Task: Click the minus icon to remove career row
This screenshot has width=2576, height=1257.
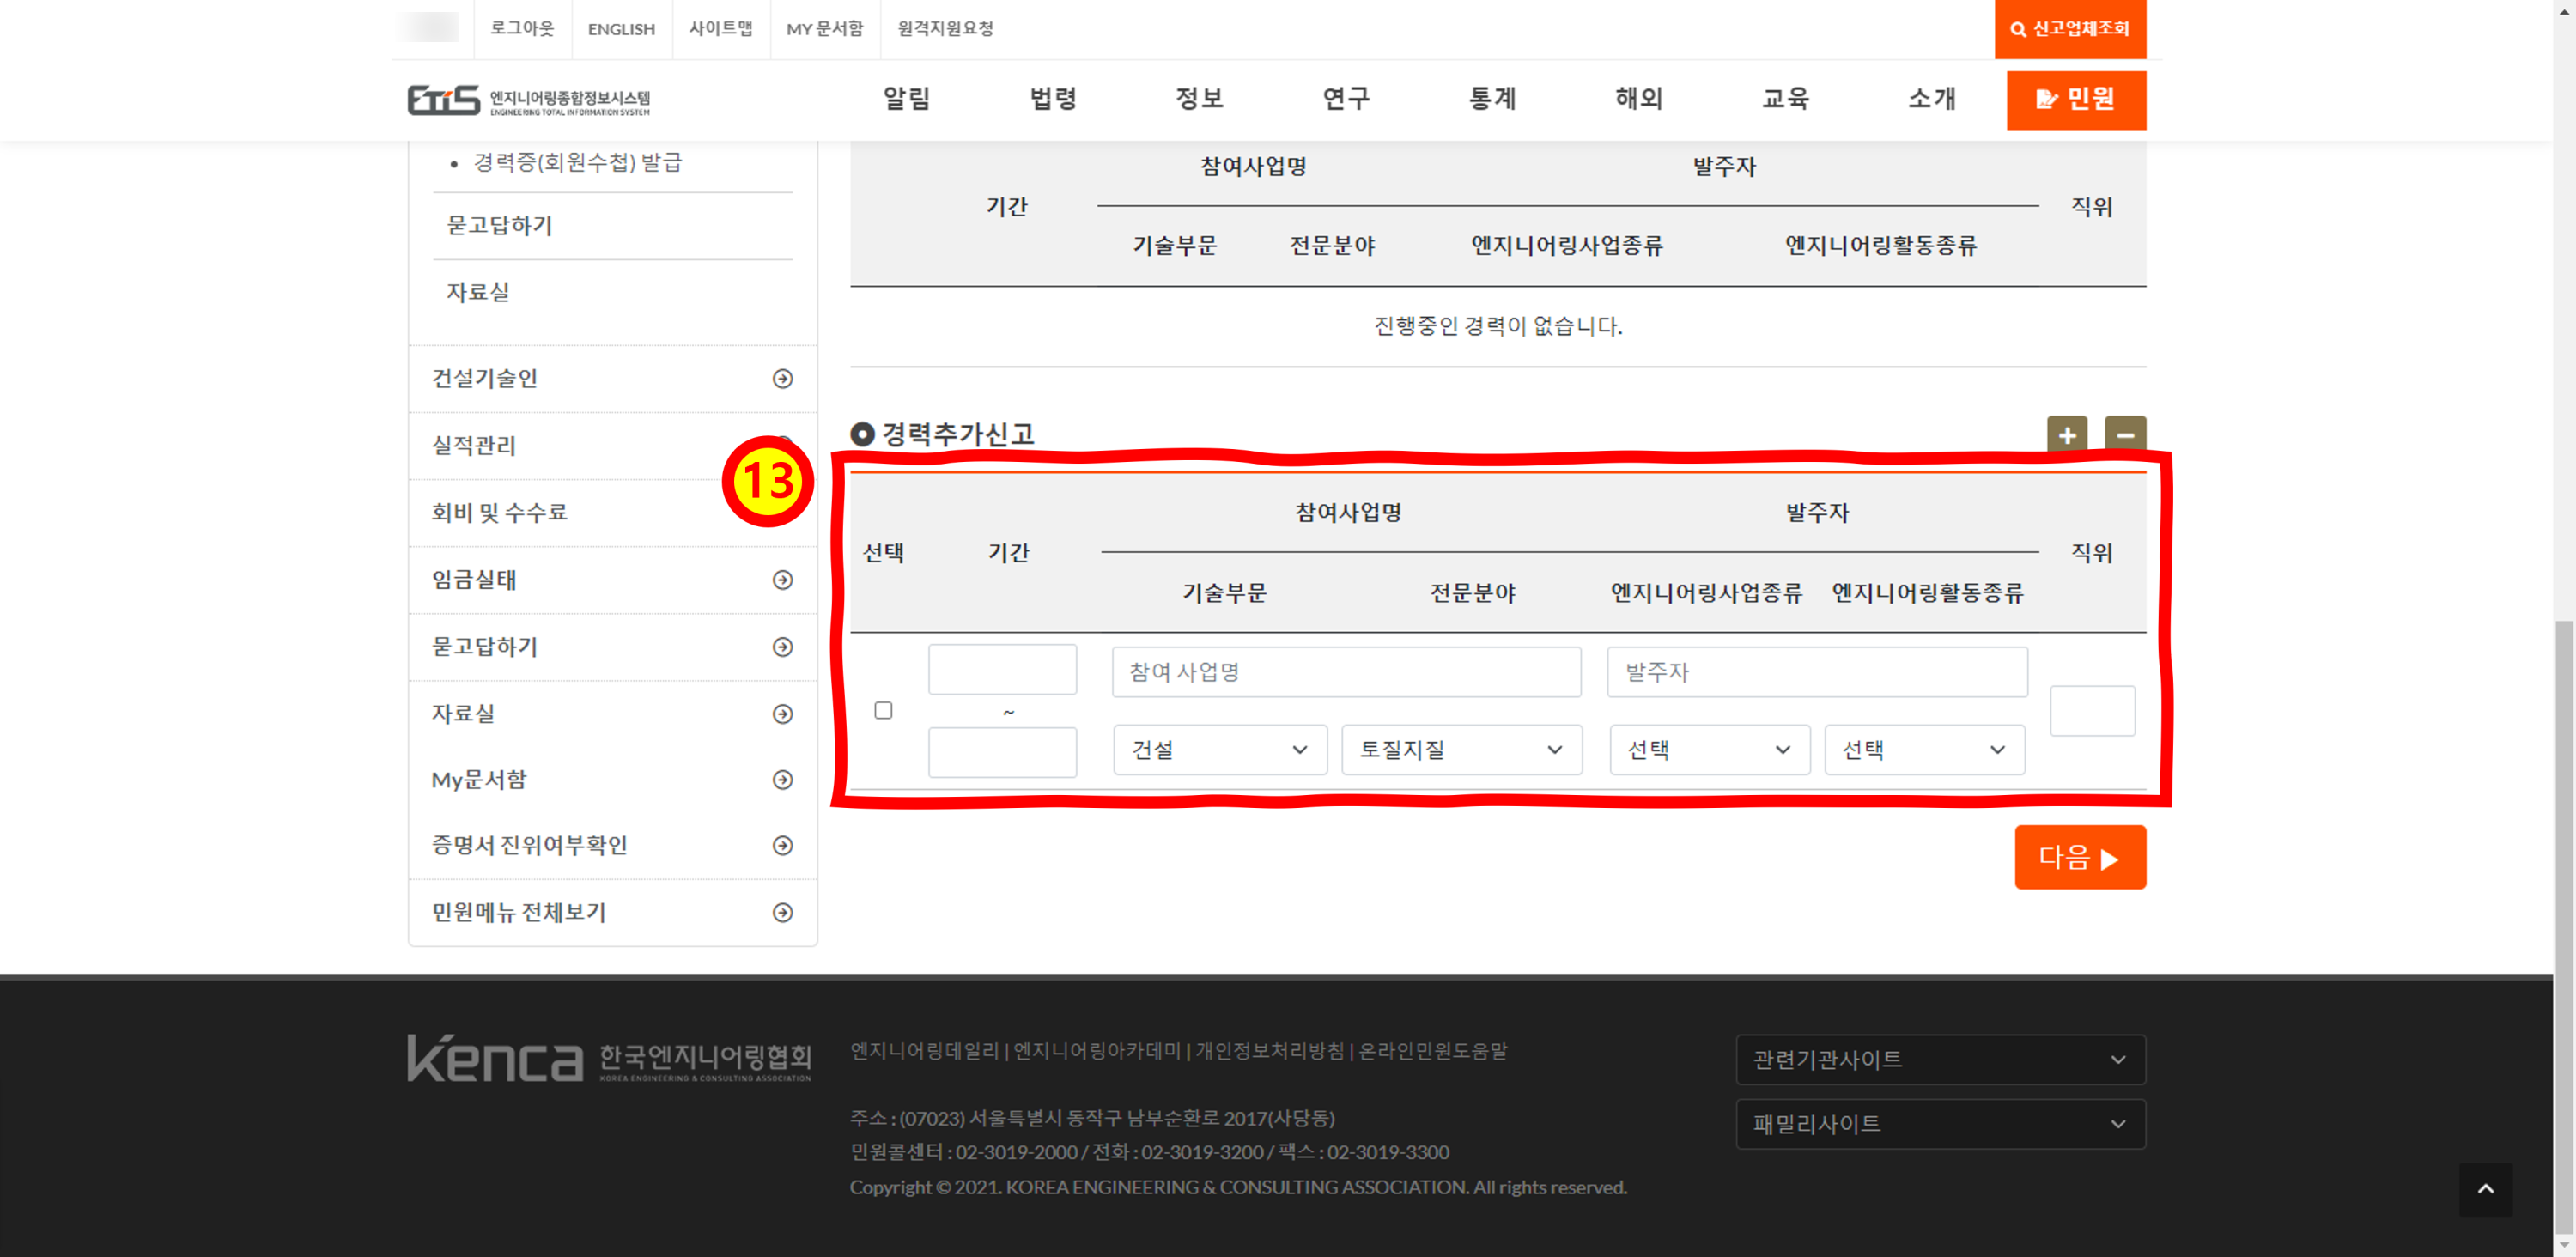Action: [2124, 435]
